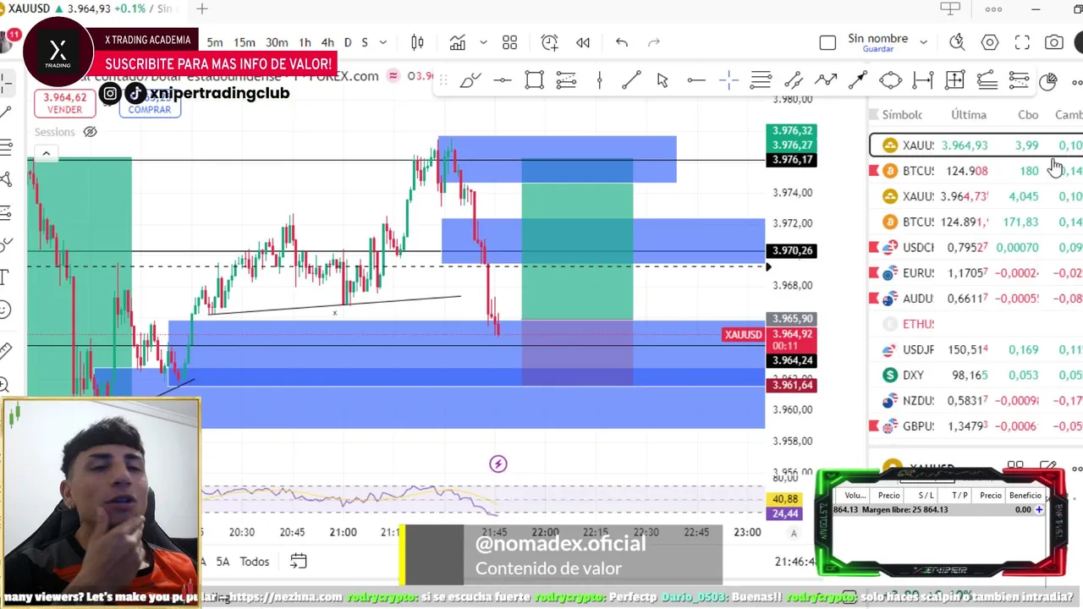Select XAUUSD 3.964,93 watchlist row
The image size is (1083, 609).
coord(976,145)
